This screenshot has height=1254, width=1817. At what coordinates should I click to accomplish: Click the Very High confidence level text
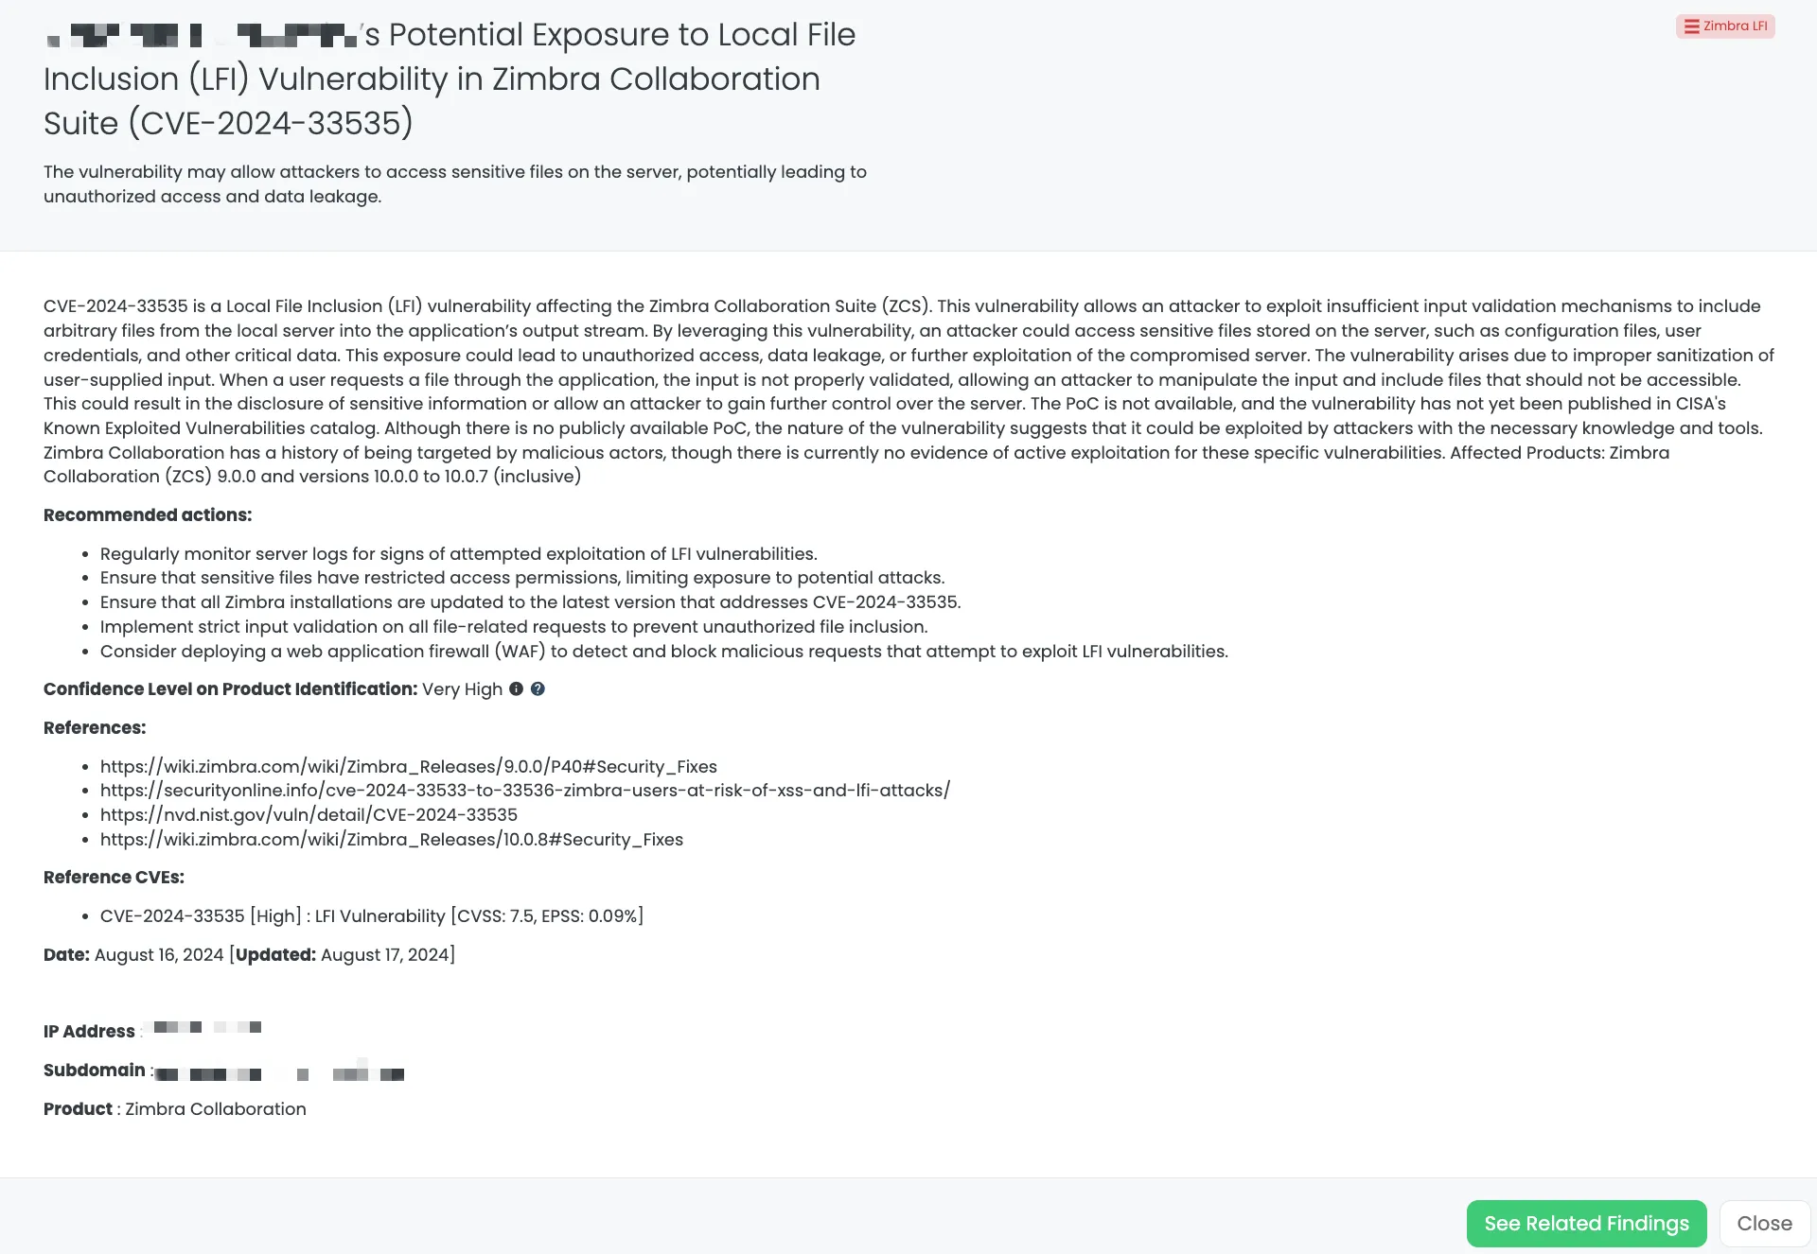(462, 689)
